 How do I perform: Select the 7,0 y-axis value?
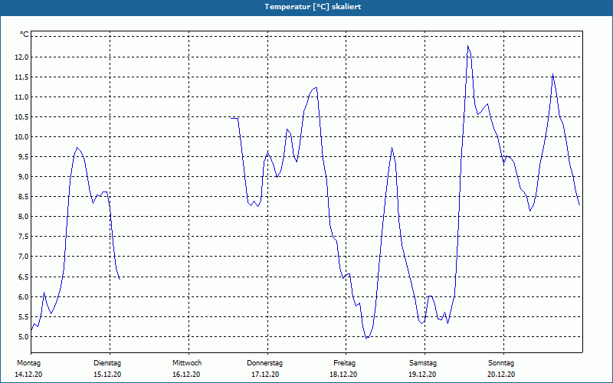(23, 257)
